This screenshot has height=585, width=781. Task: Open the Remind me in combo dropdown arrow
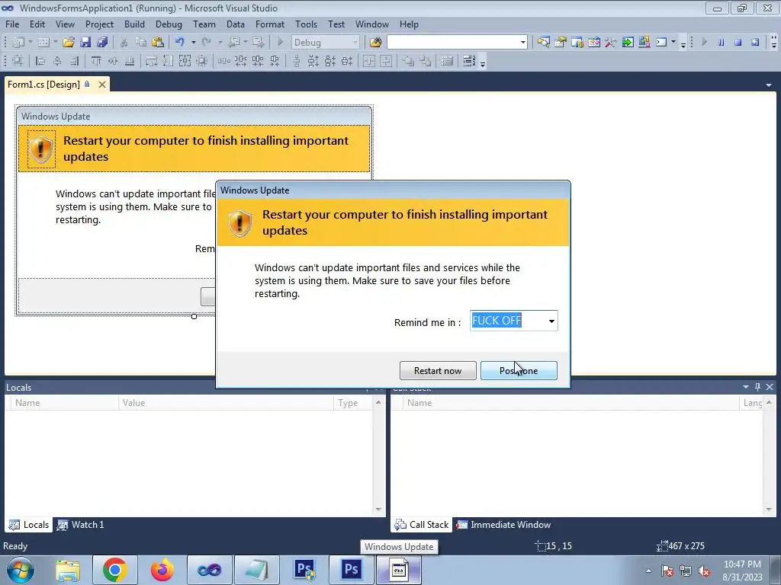[x=551, y=321]
